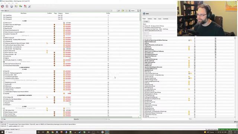Screen dimensions: 238x134
Task: Toggle SSE Engine Fixes mod checkbox
Action: click(4, 26)
